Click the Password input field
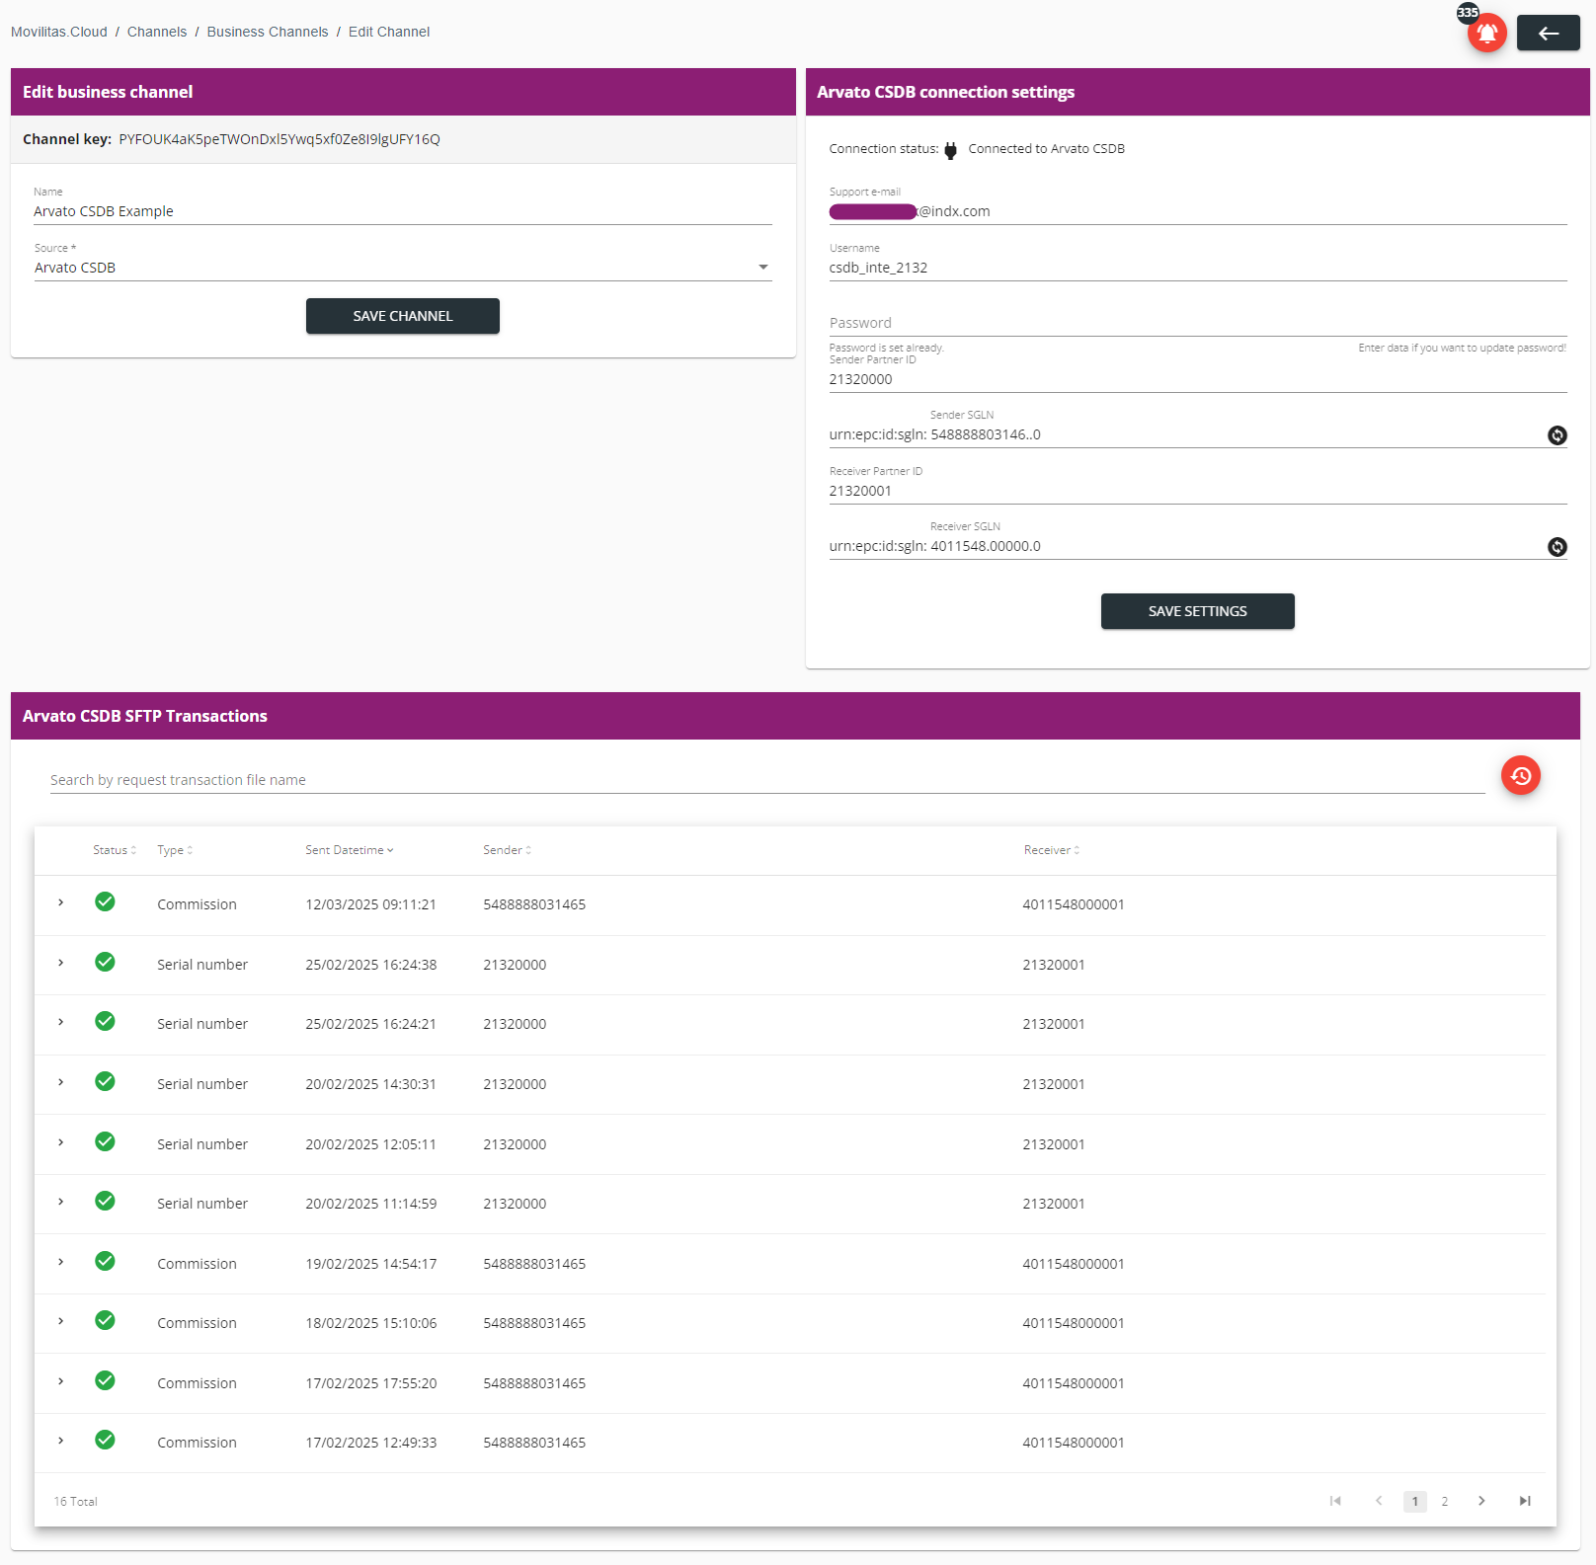The height and width of the screenshot is (1565, 1596). click(x=1198, y=323)
